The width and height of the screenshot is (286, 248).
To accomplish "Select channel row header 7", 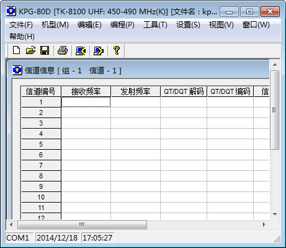I will [41, 165].
